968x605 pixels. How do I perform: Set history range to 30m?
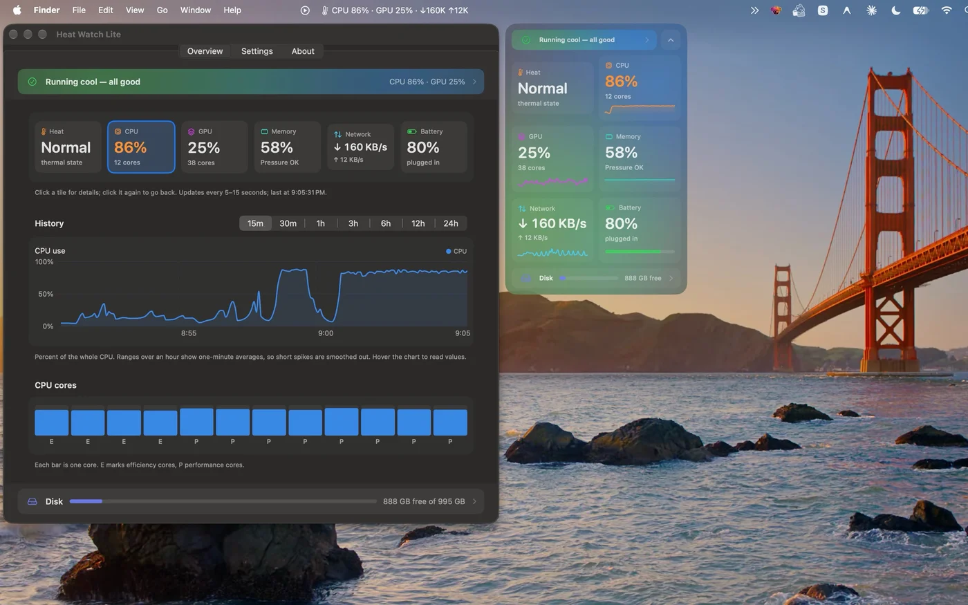(288, 223)
